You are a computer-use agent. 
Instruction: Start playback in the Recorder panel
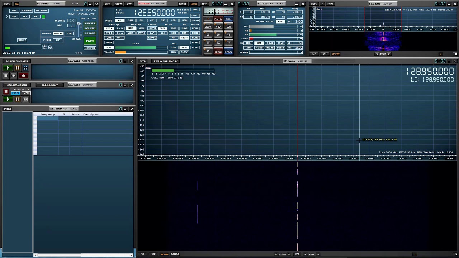tap(8, 68)
